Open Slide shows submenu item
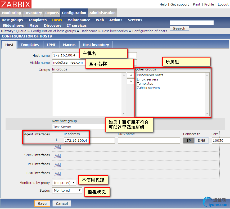The width and height of the screenshot is (230, 209). 13,25
